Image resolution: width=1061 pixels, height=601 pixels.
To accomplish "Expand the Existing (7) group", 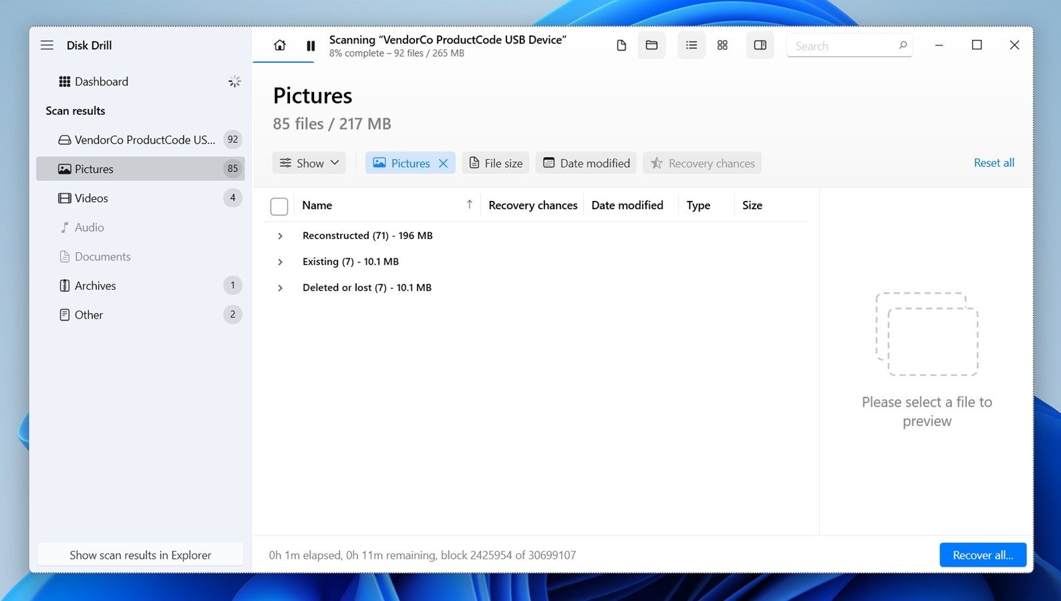I will [x=281, y=262].
